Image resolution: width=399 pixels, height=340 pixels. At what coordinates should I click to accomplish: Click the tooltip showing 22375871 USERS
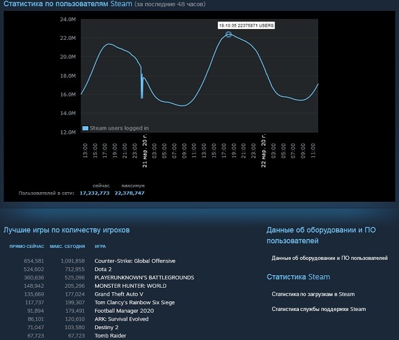pos(246,26)
